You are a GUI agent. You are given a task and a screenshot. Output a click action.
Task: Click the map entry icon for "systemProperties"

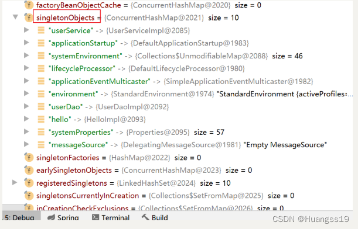pyautogui.click(x=41, y=132)
